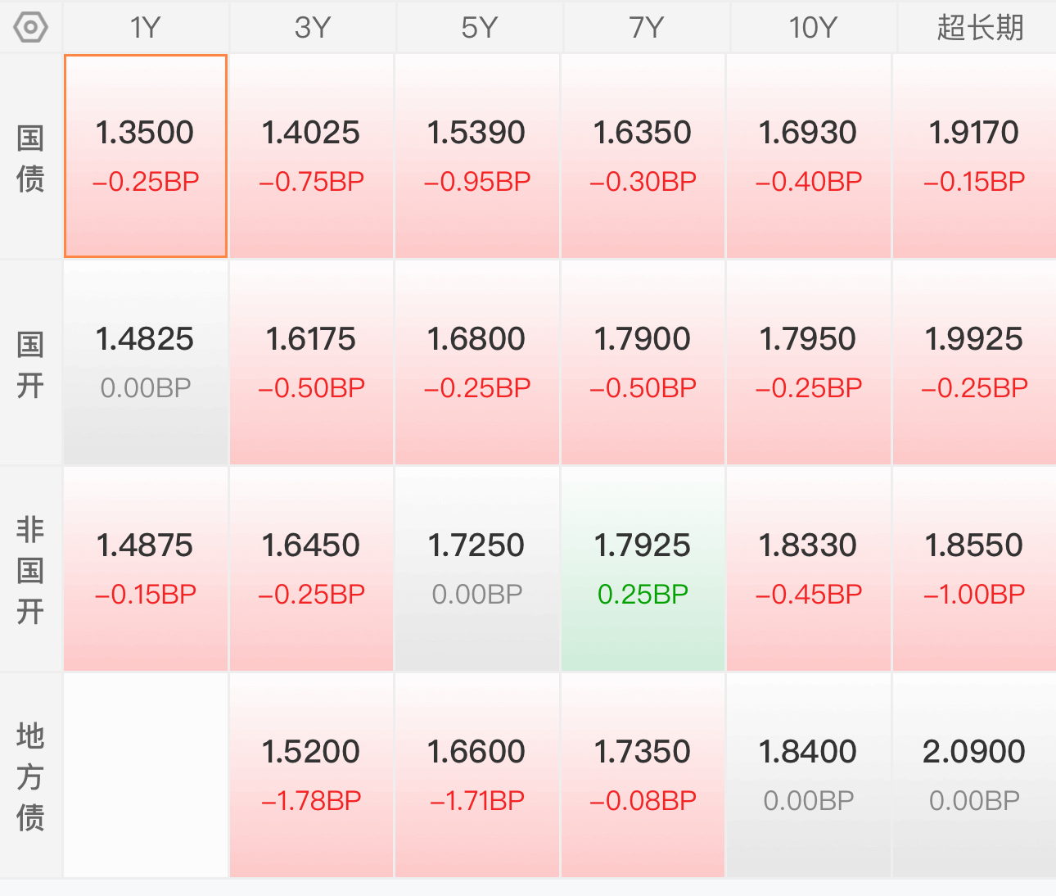Screen dimensions: 1056x896
Task: Select the 1Y column header
Action: coord(146,28)
